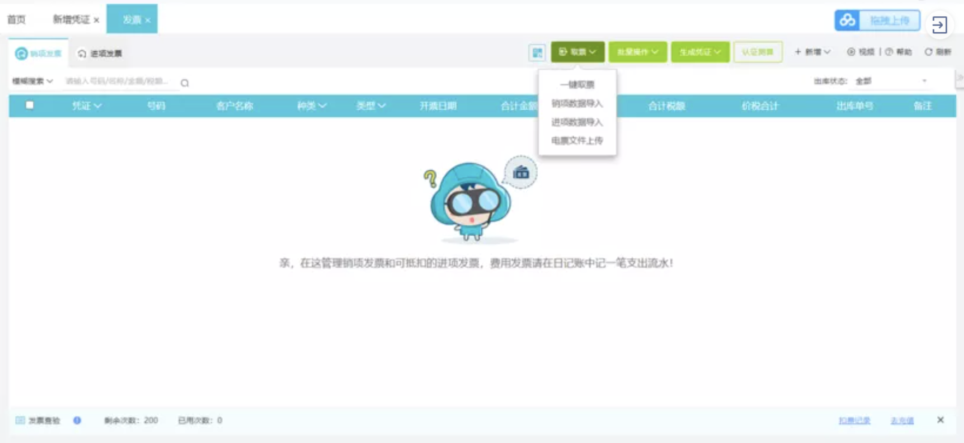Click the 刷新 refresh icon
The image size is (964, 443).
click(928, 52)
